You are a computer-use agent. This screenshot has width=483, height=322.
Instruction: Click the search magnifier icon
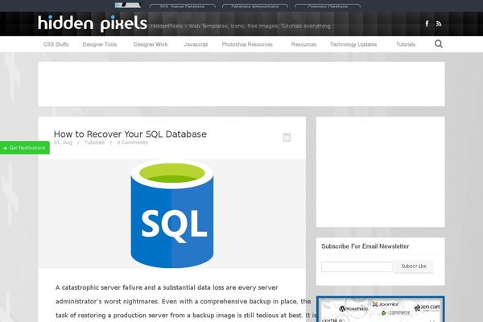pos(439,44)
